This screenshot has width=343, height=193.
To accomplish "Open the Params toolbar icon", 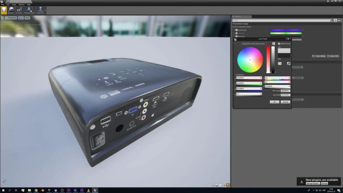I will point(19,9).
